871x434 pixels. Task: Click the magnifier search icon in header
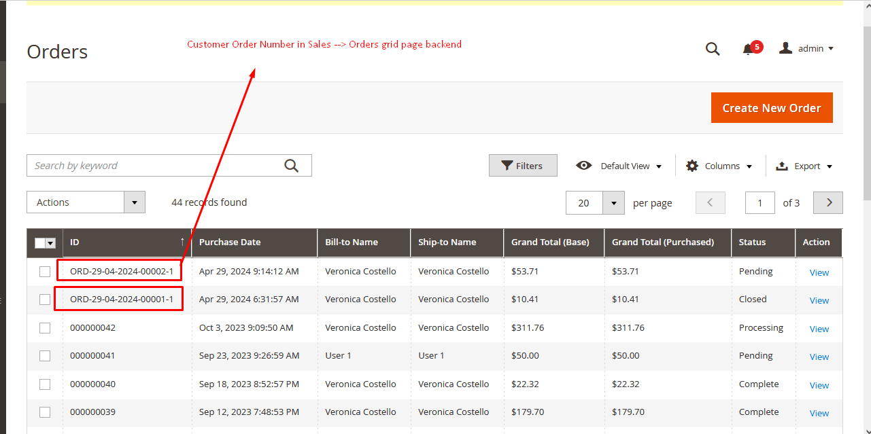click(x=712, y=49)
